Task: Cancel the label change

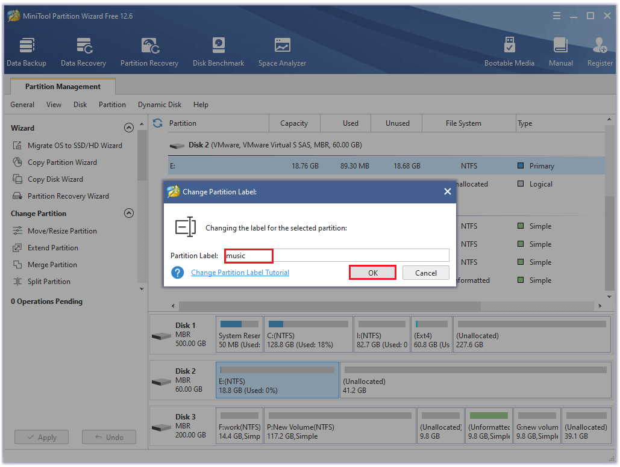Action: point(426,273)
